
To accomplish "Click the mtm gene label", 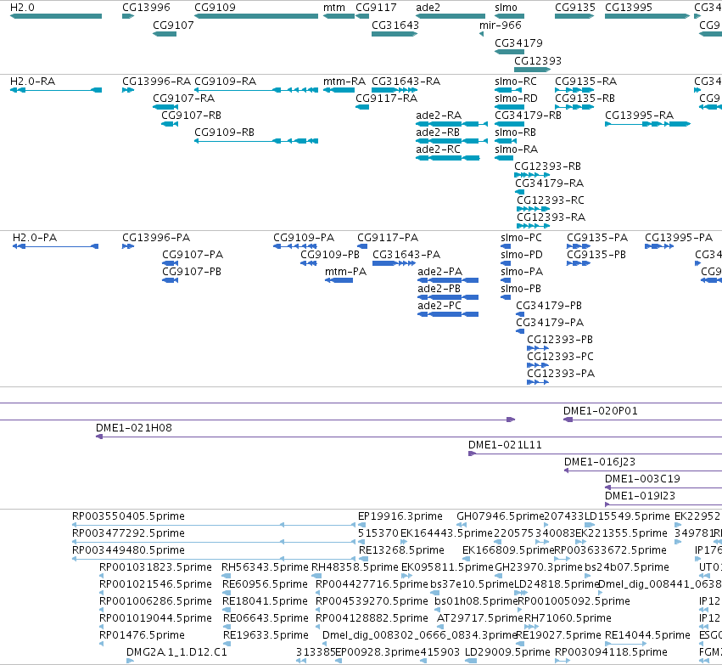I will pos(333,8).
